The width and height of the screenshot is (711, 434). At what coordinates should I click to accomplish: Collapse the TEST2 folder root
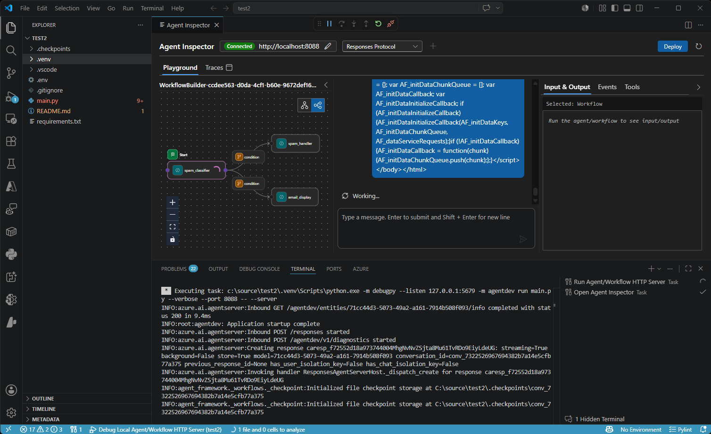28,38
